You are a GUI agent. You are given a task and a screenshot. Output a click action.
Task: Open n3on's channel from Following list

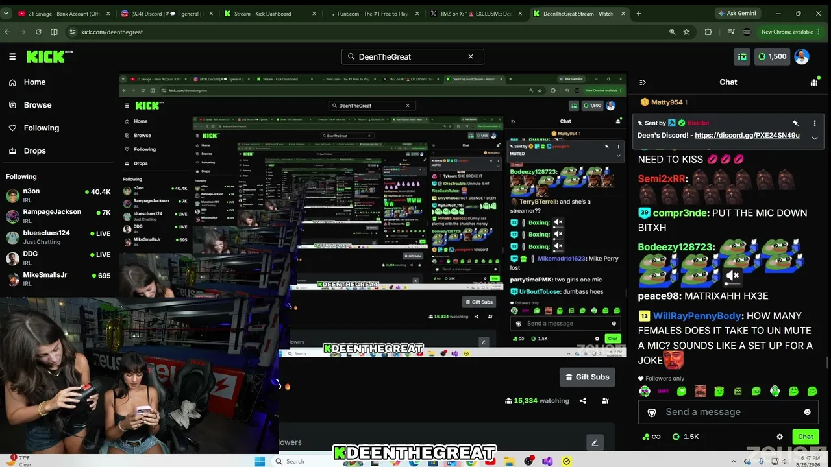pyautogui.click(x=58, y=195)
